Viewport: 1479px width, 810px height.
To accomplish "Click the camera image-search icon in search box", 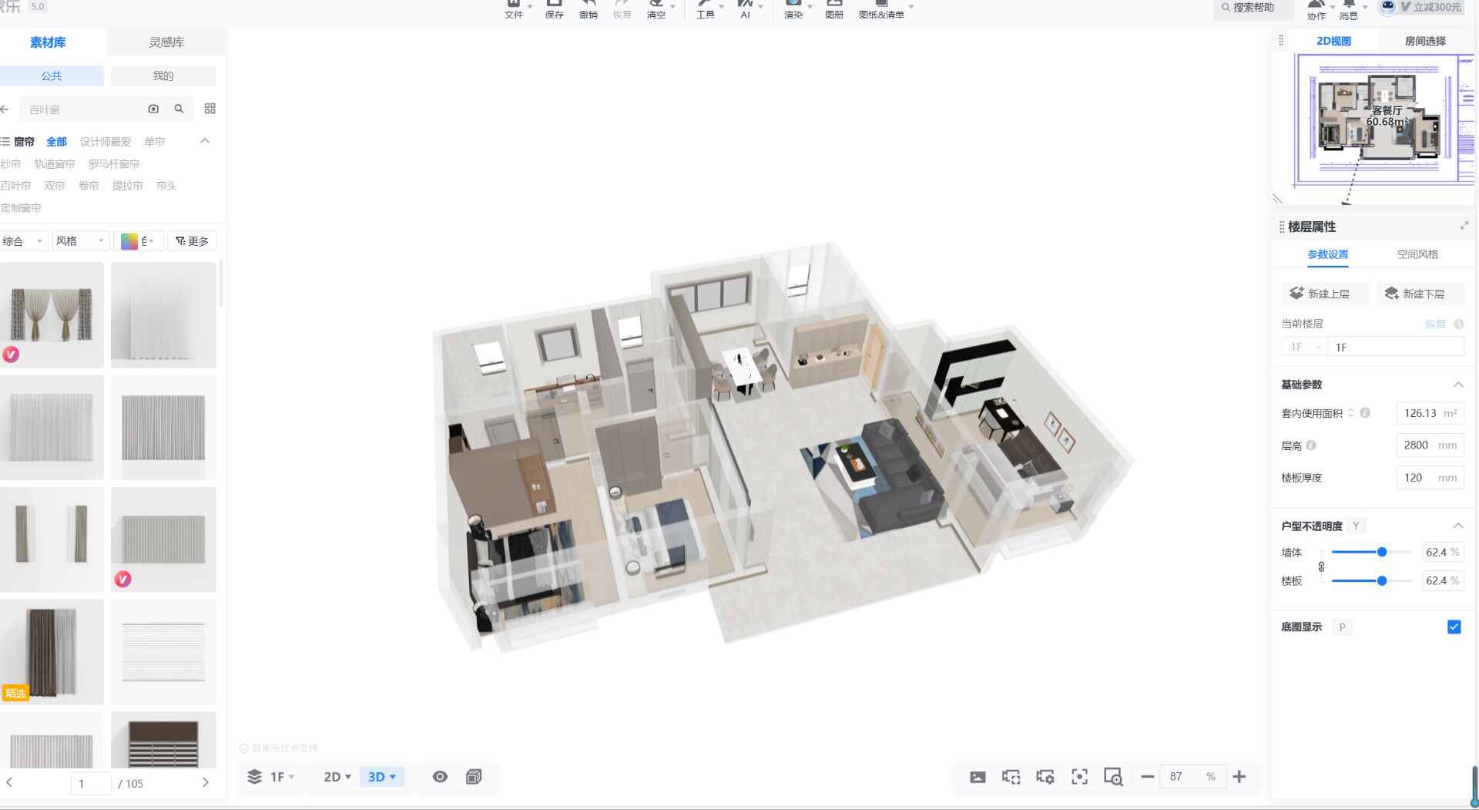I will [x=153, y=109].
